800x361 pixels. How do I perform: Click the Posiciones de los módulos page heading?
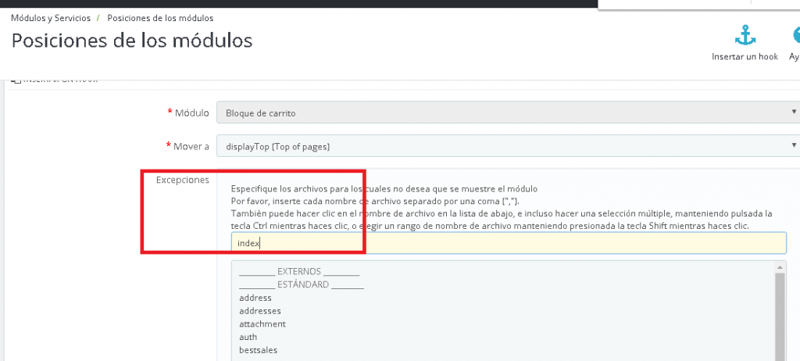click(132, 40)
